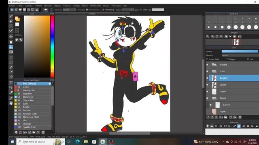The image size is (259, 145).
Task: Hide the shaded folder layer
Action: point(207,65)
